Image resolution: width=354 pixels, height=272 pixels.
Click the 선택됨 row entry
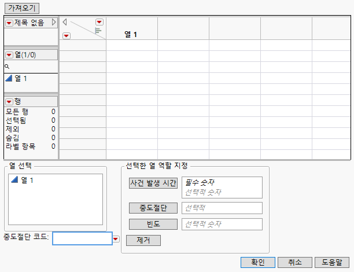pyautogui.click(x=30, y=120)
